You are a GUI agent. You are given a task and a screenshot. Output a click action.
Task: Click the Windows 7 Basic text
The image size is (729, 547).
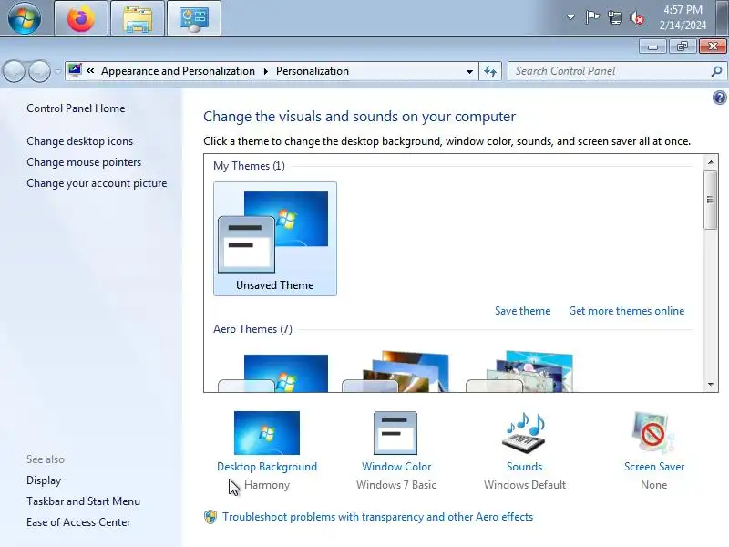click(396, 485)
